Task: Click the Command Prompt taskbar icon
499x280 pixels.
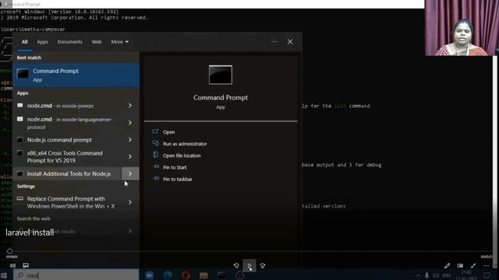Action: coord(221,275)
